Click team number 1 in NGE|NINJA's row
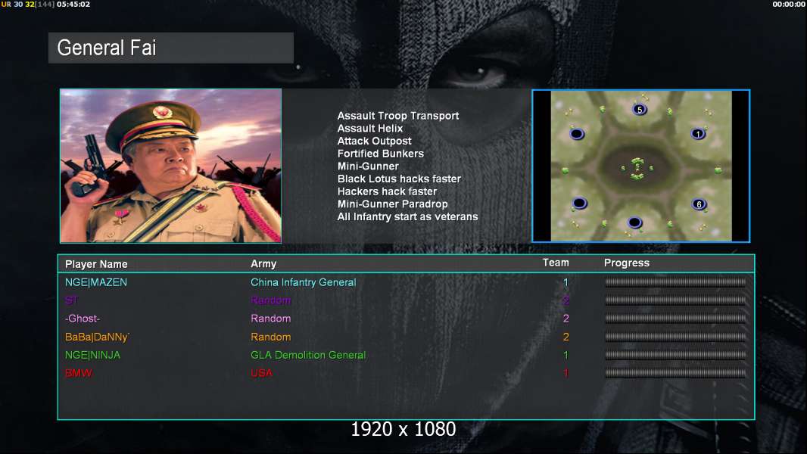The height and width of the screenshot is (454, 807). pyautogui.click(x=566, y=356)
